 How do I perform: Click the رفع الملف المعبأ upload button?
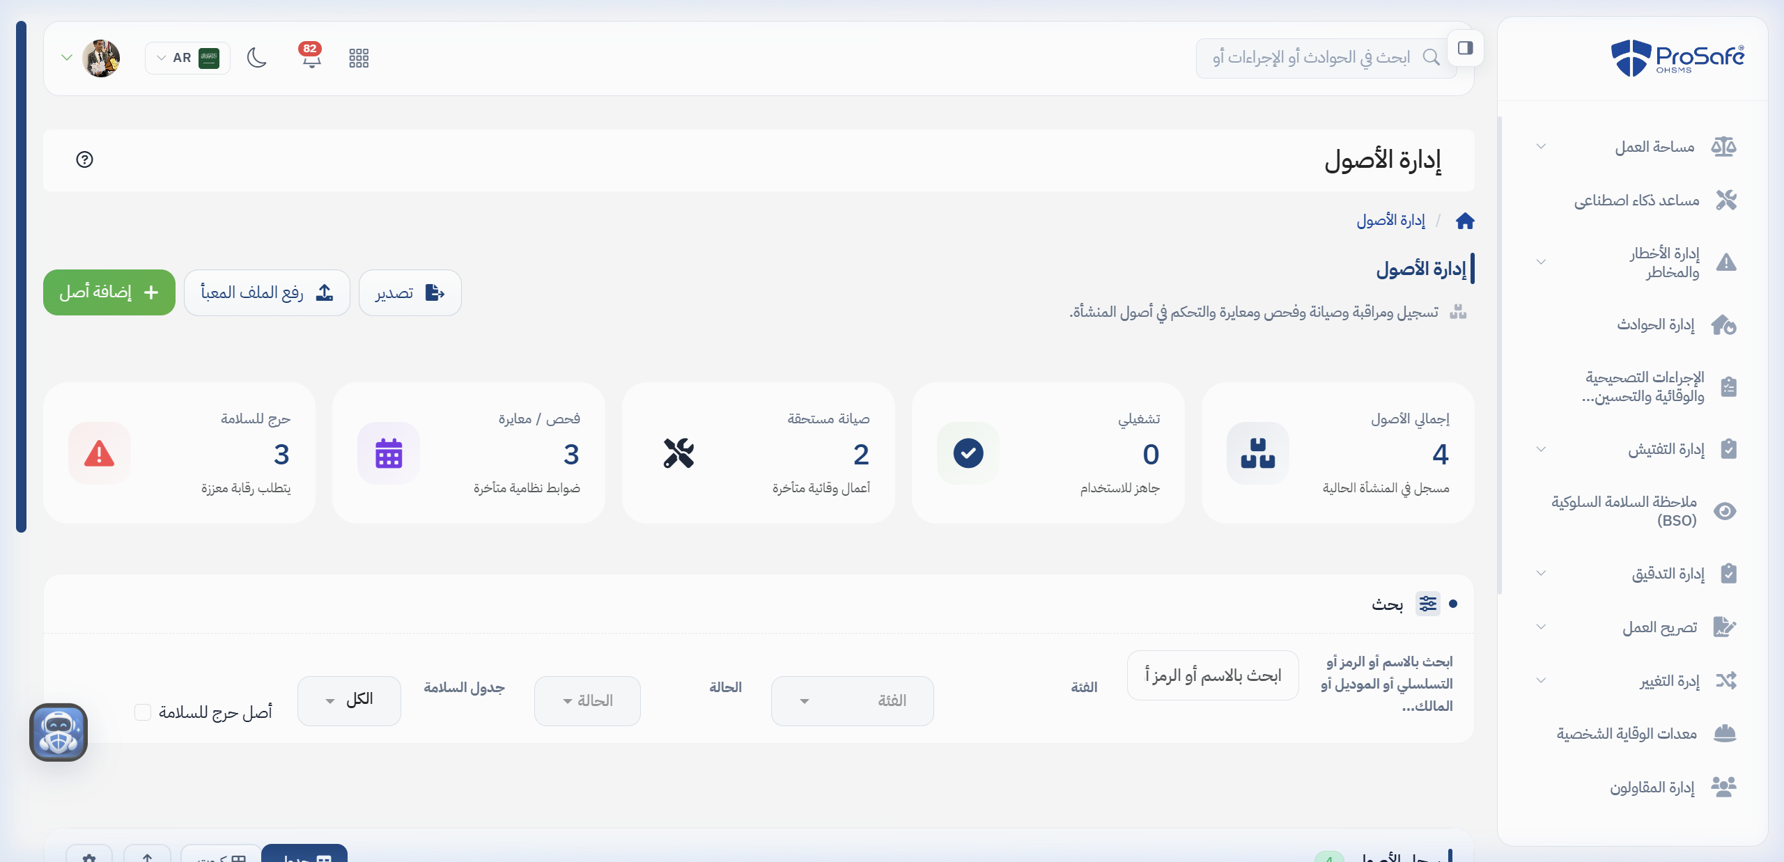tap(267, 292)
